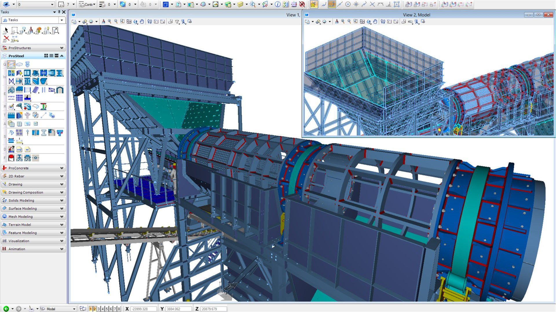This screenshot has width=556, height=312.
Task: Open the Animation task group
Action: point(33,249)
